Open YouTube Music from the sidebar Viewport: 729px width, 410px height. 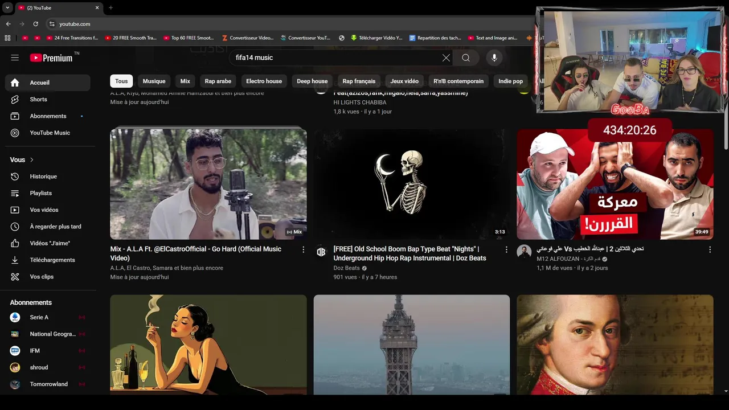point(48,133)
